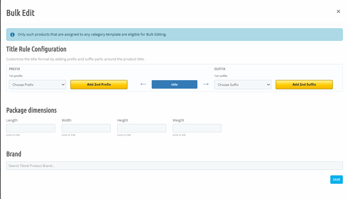This screenshot has height=199, width=348.
Task: Close the Bulk Edit dialog
Action: (338, 11)
